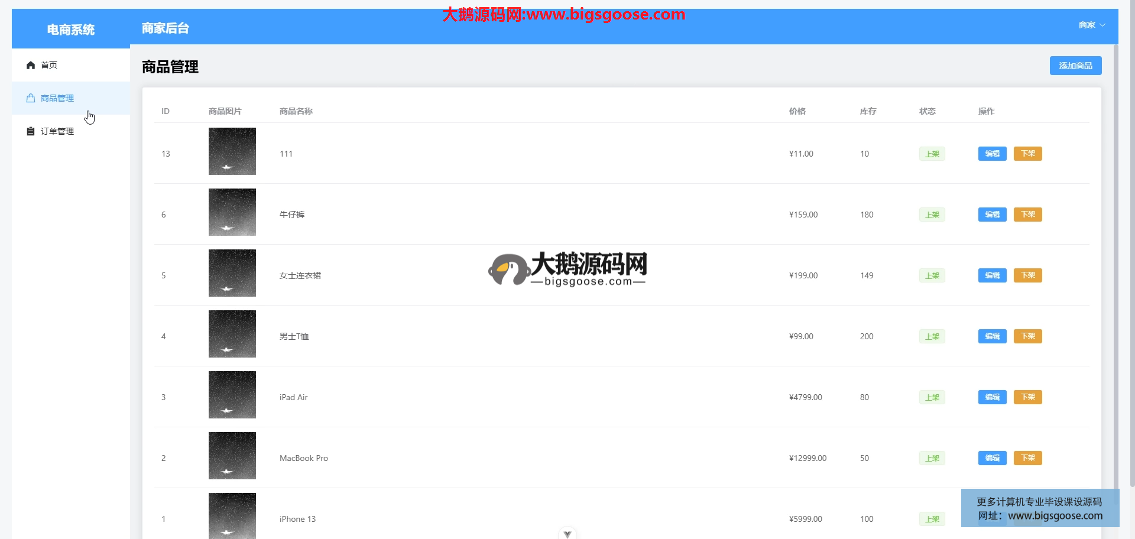Open the 商家 user dropdown

pyautogui.click(x=1091, y=25)
